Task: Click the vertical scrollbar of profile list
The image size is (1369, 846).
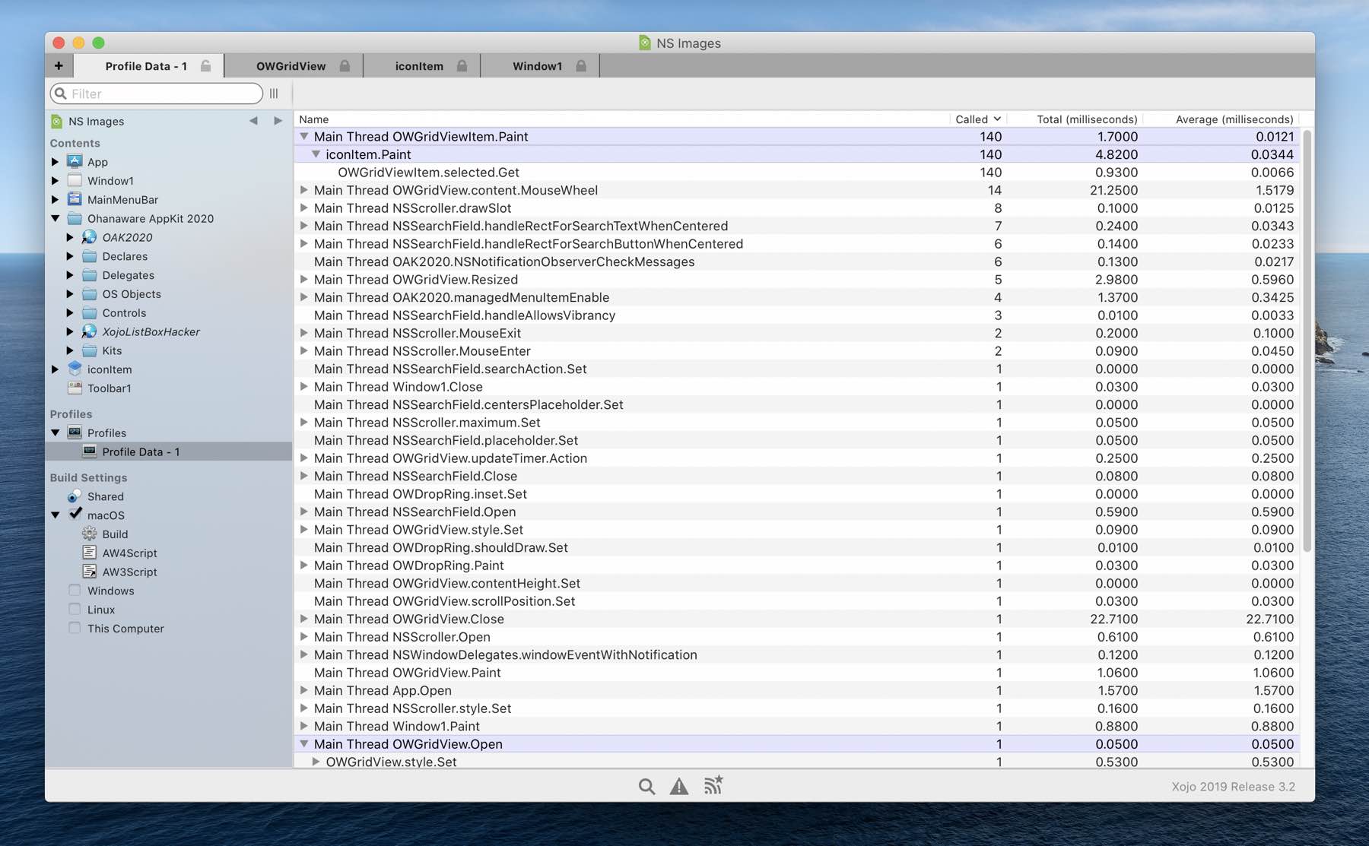Action: point(1307,341)
